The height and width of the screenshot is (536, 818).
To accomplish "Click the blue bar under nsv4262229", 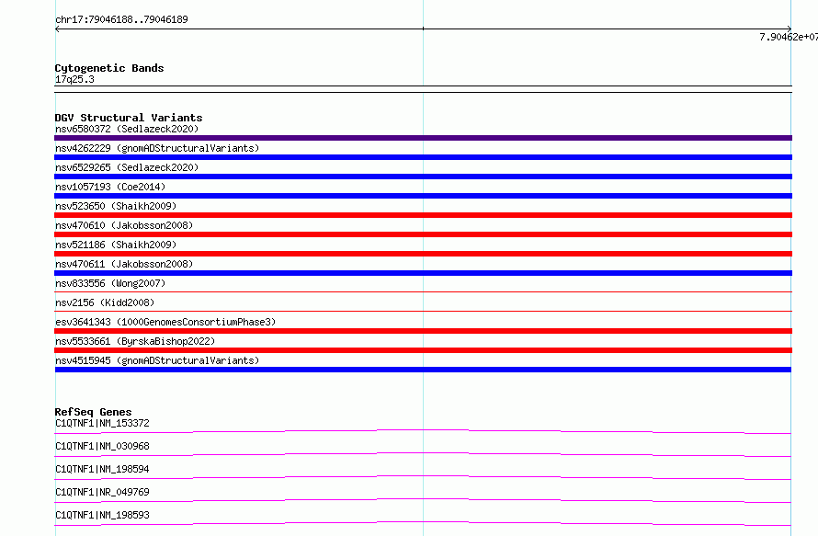I will pos(423,157).
